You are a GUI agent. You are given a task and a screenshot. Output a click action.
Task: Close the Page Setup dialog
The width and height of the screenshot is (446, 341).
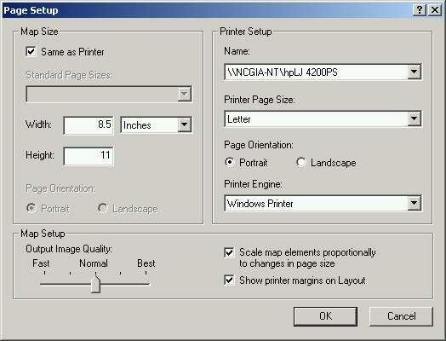click(x=435, y=10)
